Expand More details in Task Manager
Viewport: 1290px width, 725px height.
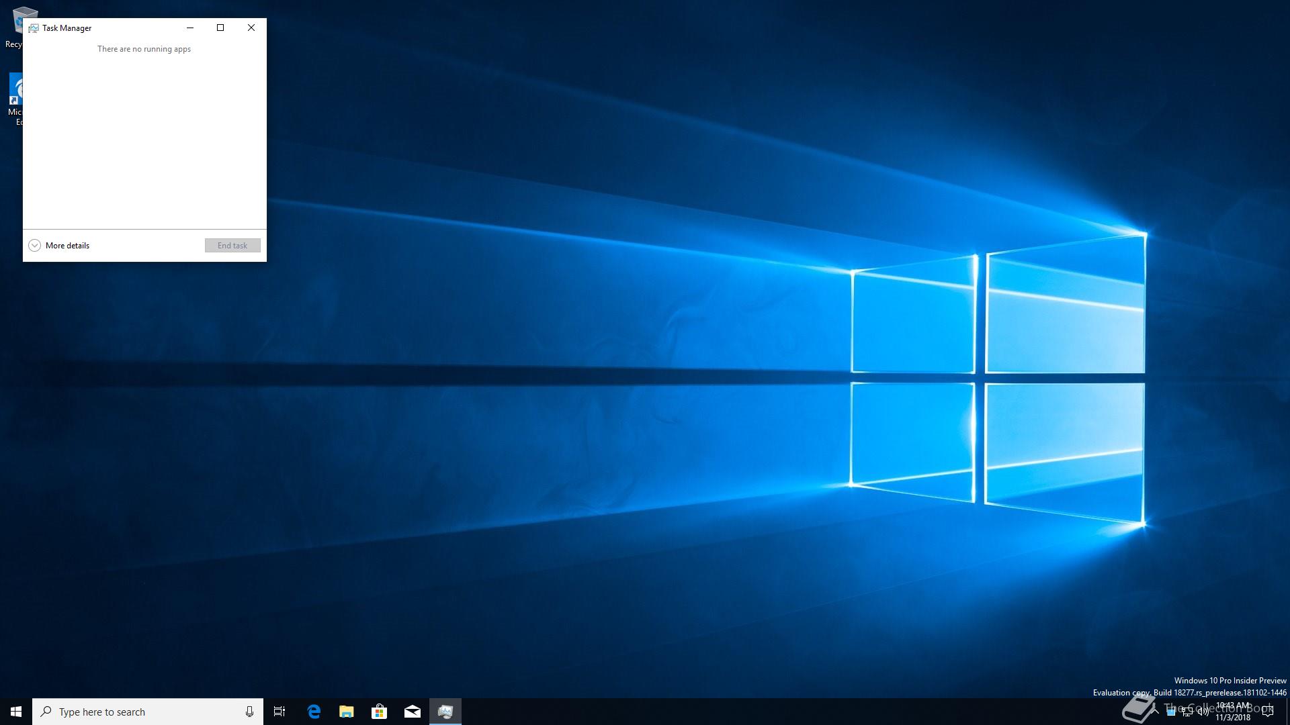(59, 246)
